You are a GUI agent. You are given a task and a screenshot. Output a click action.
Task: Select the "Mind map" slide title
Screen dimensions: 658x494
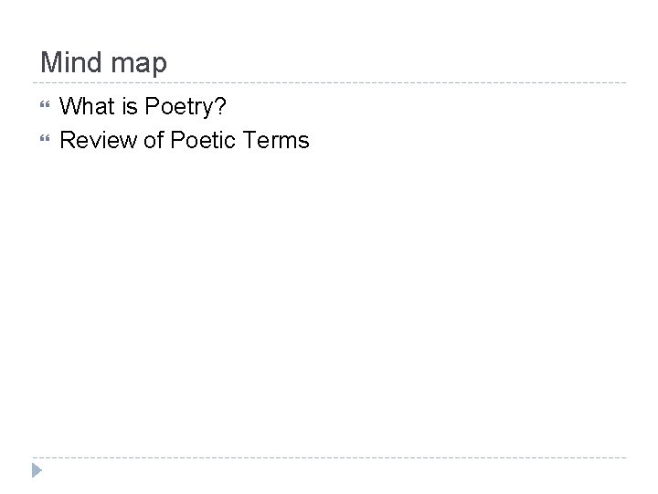click(x=104, y=62)
